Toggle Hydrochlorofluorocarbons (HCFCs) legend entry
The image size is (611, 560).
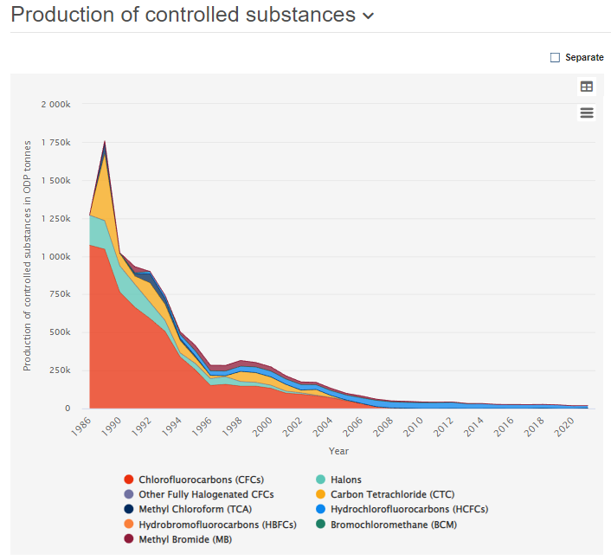(408, 509)
